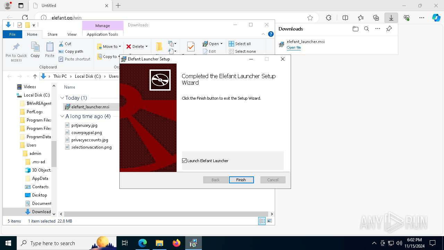Collapse the Today group
This screenshot has width=444, height=250.
point(62,98)
